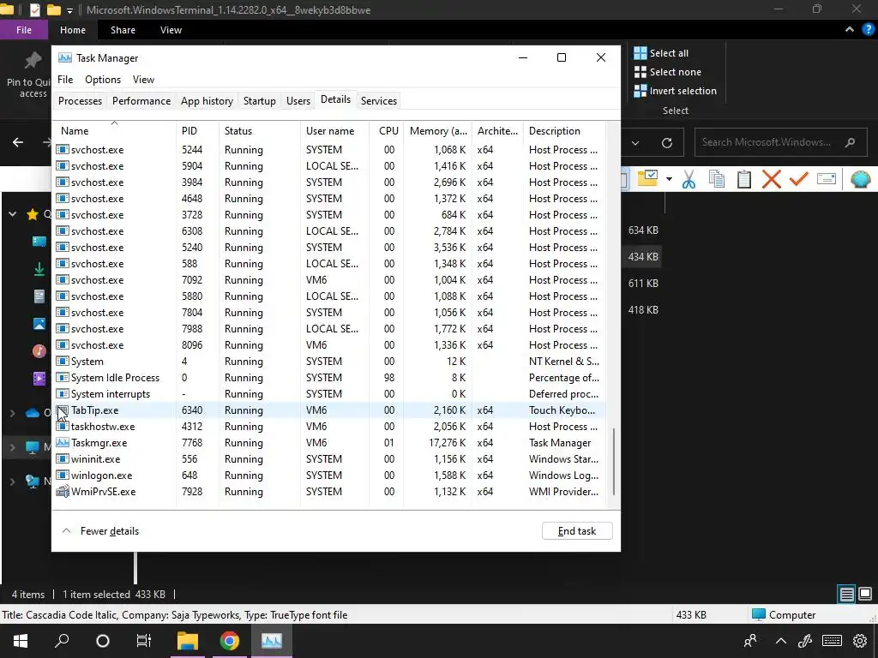Open Explorer Share ribbon tab
Image resolution: width=878 pixels, height=658 pixels.
[x=123, y=30]
